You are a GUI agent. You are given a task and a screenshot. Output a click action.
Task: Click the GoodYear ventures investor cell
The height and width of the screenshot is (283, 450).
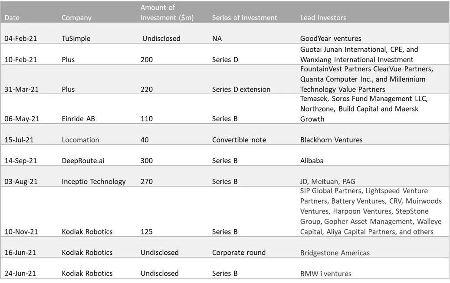tap(330, 39)
